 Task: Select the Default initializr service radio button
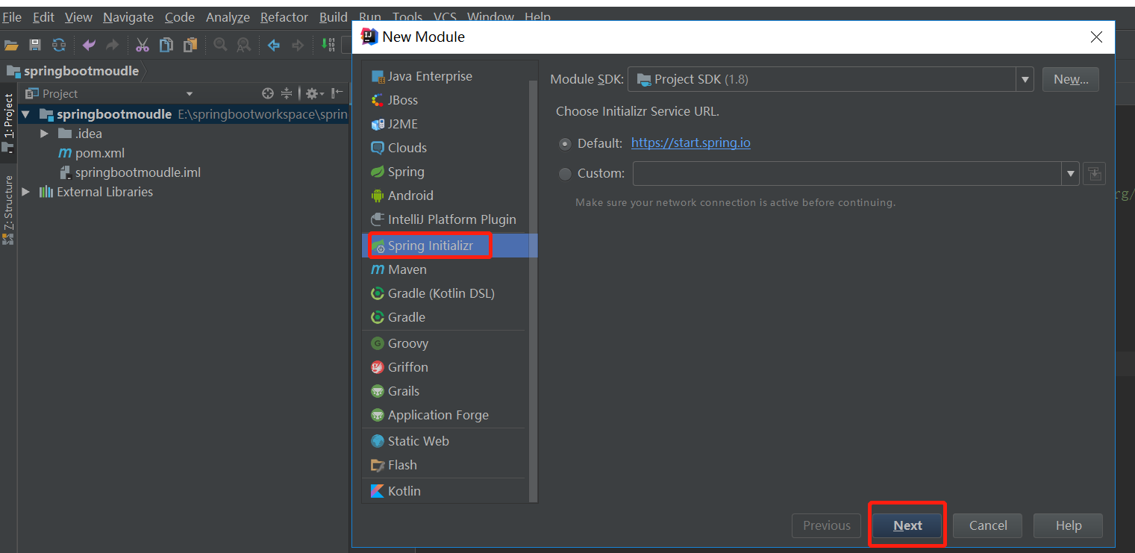click(x=565, y=143)
